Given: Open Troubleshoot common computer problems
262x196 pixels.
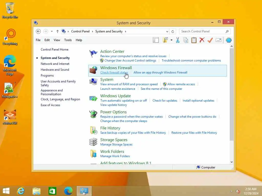Looking at the screenshot, I should click(191, 60).
